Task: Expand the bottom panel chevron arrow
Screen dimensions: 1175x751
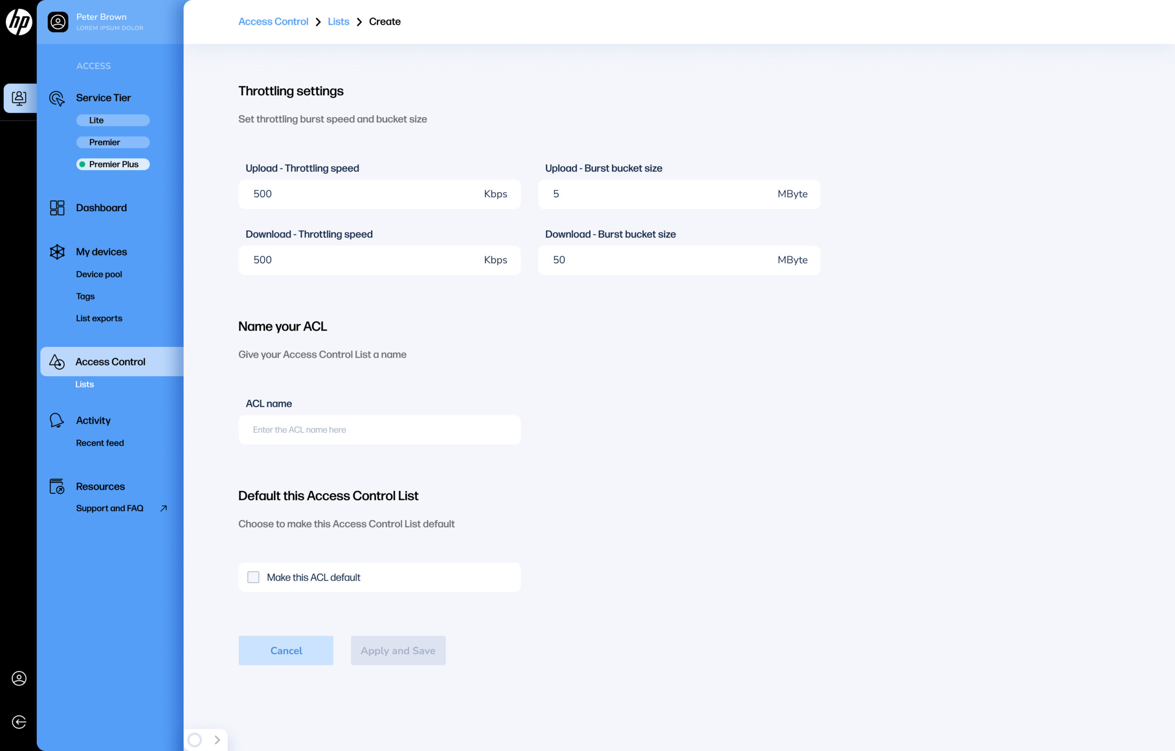Action: point(217,740)
